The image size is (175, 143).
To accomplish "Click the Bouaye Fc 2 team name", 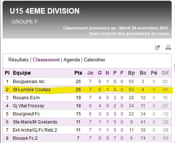I will (x=25, y=138).
